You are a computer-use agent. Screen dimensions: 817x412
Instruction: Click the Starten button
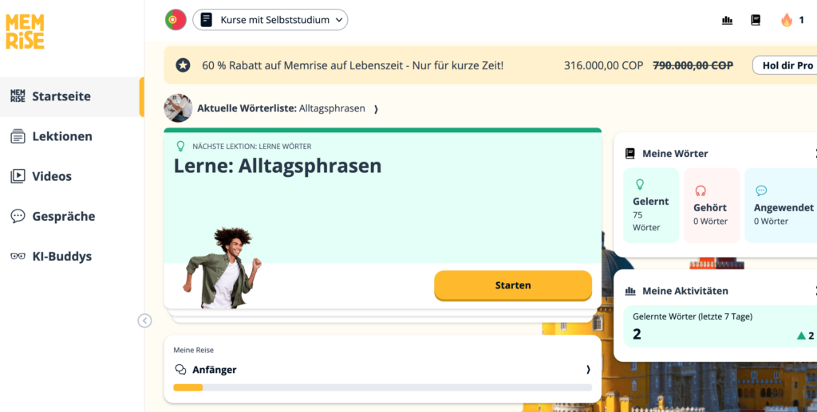513,285
